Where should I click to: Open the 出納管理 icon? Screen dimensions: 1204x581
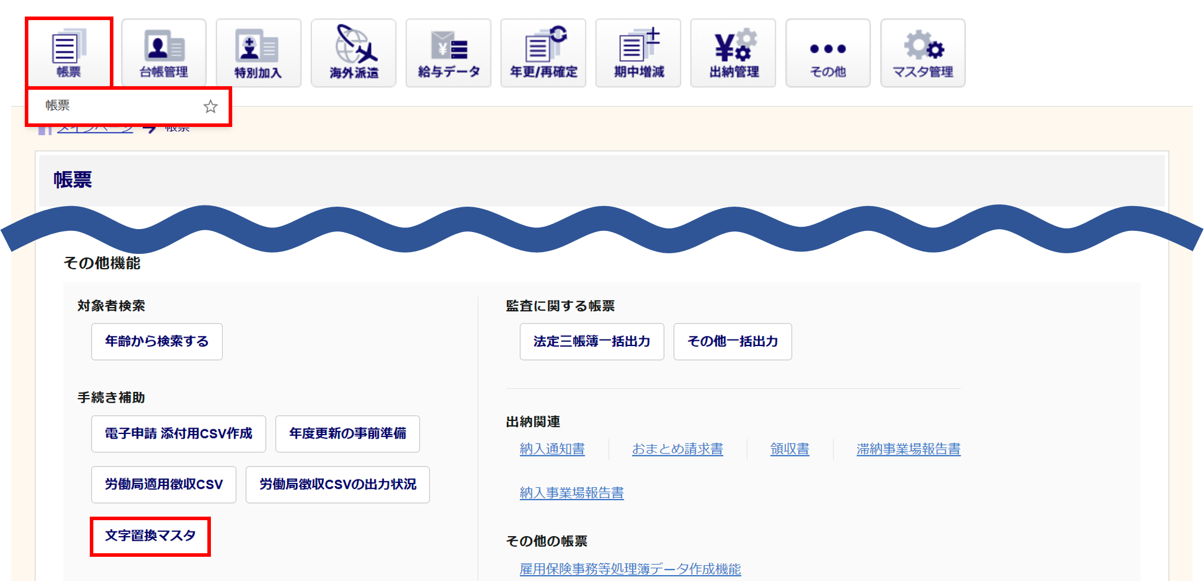pyautogui.click(x=733, y=53)
